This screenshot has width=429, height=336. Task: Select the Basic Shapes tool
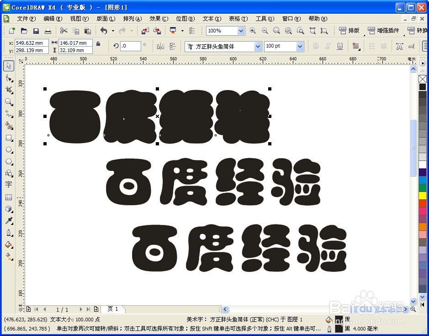(9, 173)
